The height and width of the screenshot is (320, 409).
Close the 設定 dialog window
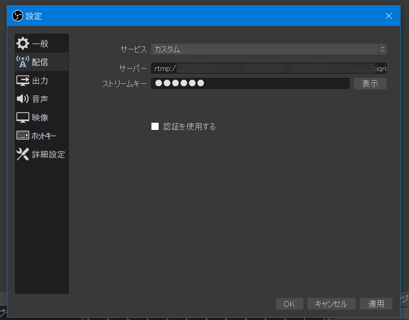pos(389,16)
